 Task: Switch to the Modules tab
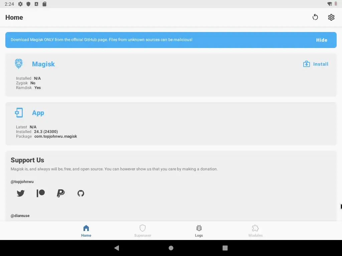(x=255, y=231)
